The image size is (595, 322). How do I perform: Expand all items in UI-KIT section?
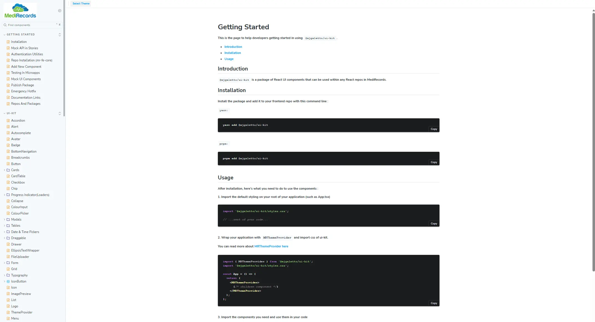(60, 113)
